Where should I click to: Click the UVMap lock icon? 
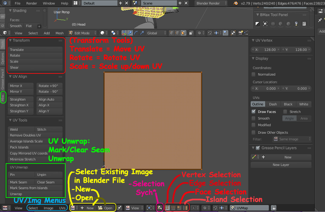(x=274, y=208)
